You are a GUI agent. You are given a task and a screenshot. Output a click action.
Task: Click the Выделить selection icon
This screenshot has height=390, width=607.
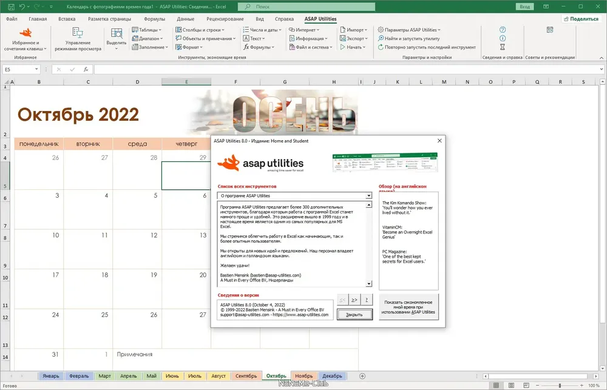pos(116,33)
